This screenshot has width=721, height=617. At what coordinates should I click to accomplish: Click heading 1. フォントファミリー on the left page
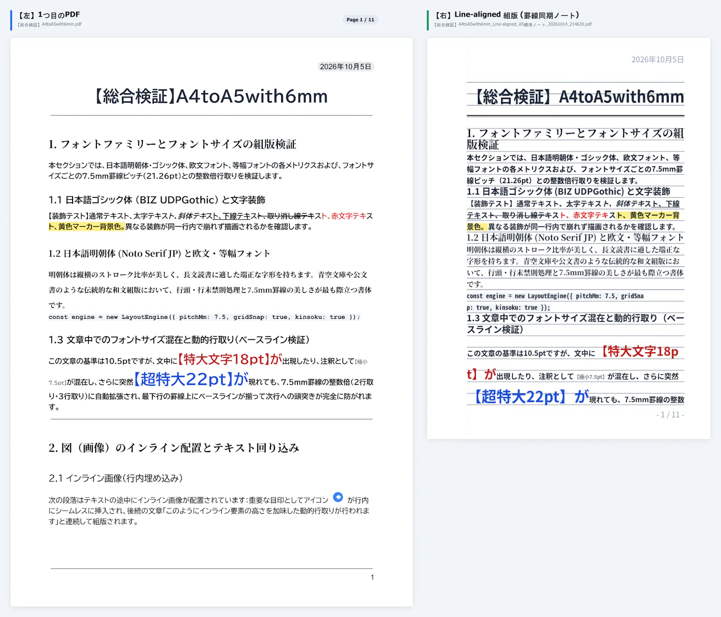tap(172, 144)
